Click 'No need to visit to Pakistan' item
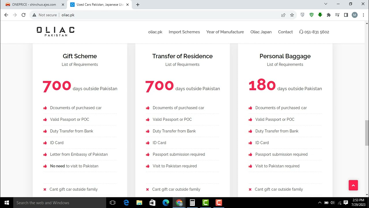 point(74,166)
